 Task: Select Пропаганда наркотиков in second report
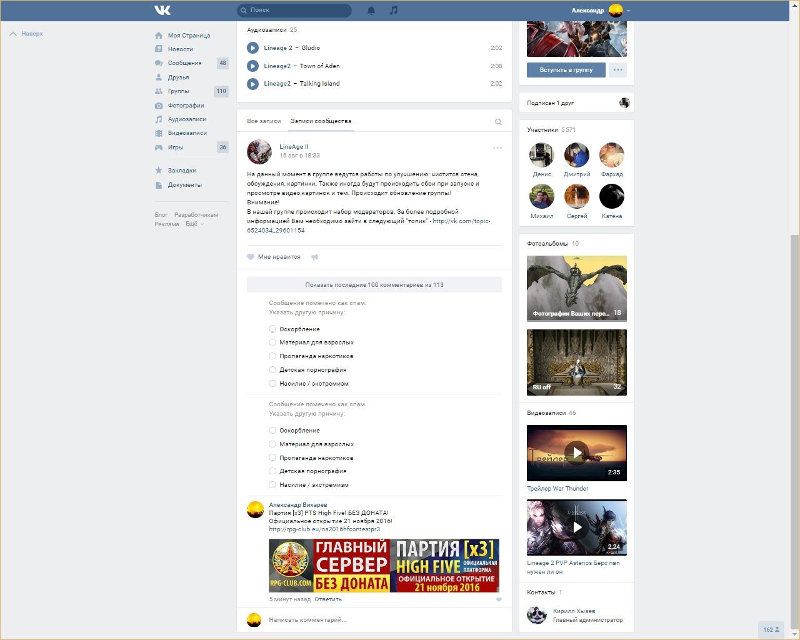[x=272, y=457]
